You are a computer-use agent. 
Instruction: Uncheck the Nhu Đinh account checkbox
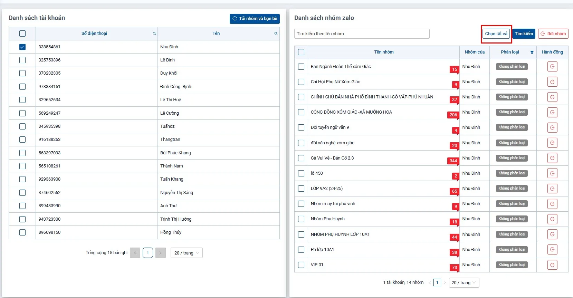point(22,47)
